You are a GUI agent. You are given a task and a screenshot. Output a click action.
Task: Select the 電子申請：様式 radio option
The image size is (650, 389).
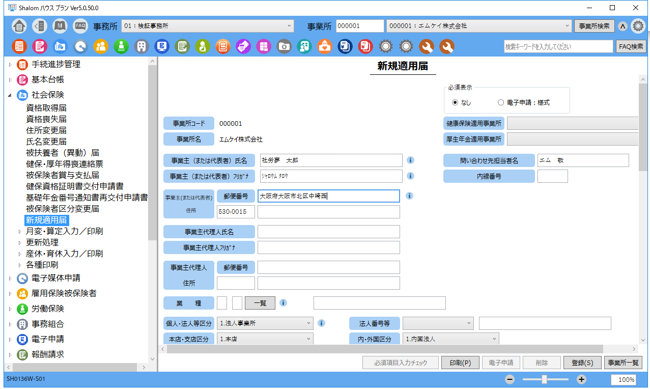(x=501, y=102)
